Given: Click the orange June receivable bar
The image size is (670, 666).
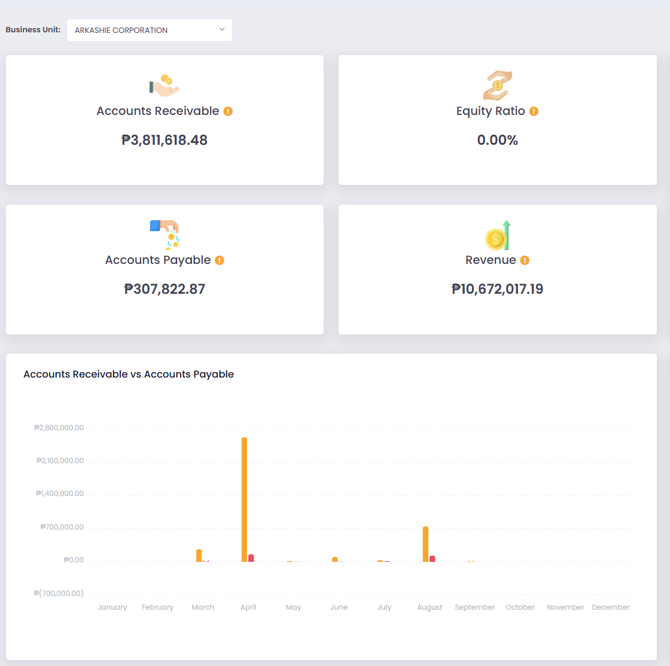Looking at the screenshot, I should coord(335,559).
